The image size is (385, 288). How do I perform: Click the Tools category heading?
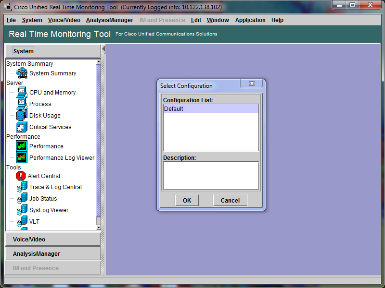point(13,167)
